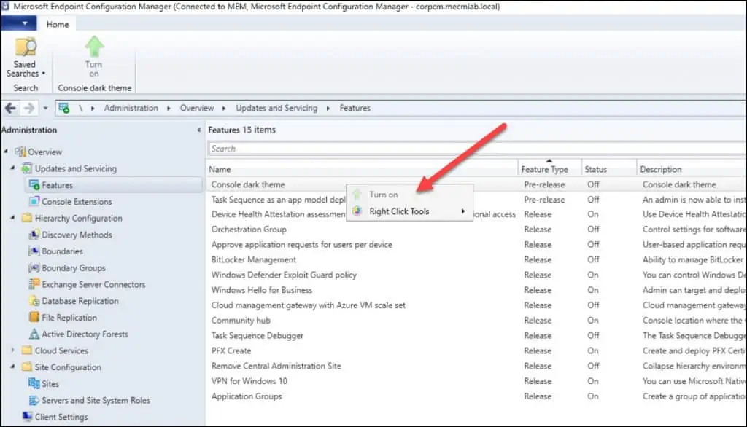
Task: Select Cloud management gateway with Azure row
Action: [477, 305]
